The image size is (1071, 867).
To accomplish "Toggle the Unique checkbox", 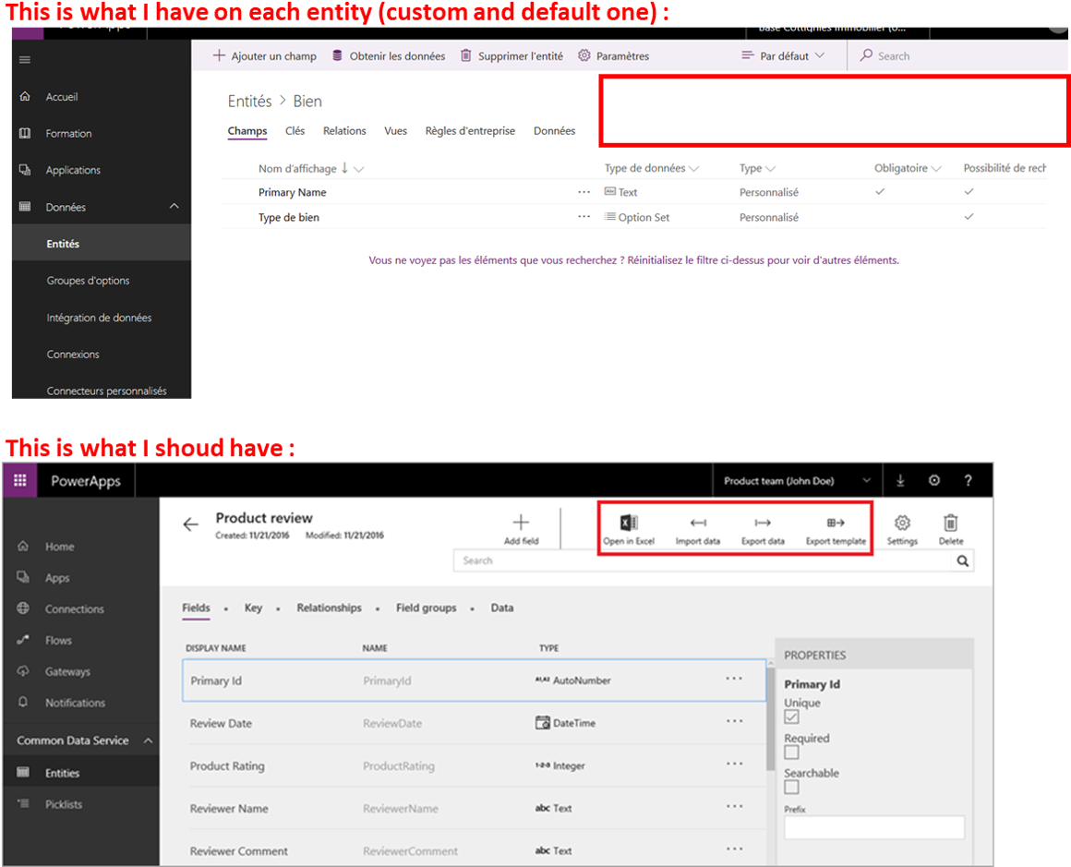I will click(x=791, y=717).
